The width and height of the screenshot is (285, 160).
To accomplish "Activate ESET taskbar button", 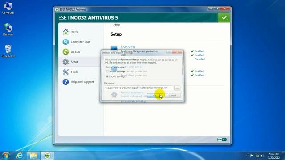I will click(x=47, y=156).
